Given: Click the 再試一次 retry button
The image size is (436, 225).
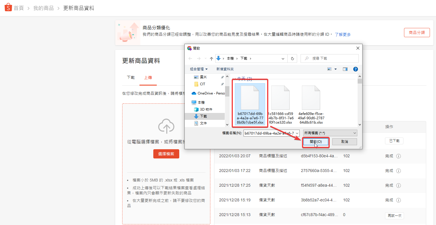Looking at the screenshot, I should (394, 215).
